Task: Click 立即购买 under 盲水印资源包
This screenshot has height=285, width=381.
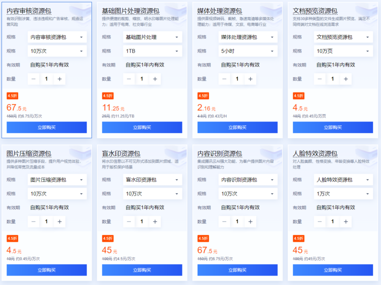Action: [x=142, y=270]
